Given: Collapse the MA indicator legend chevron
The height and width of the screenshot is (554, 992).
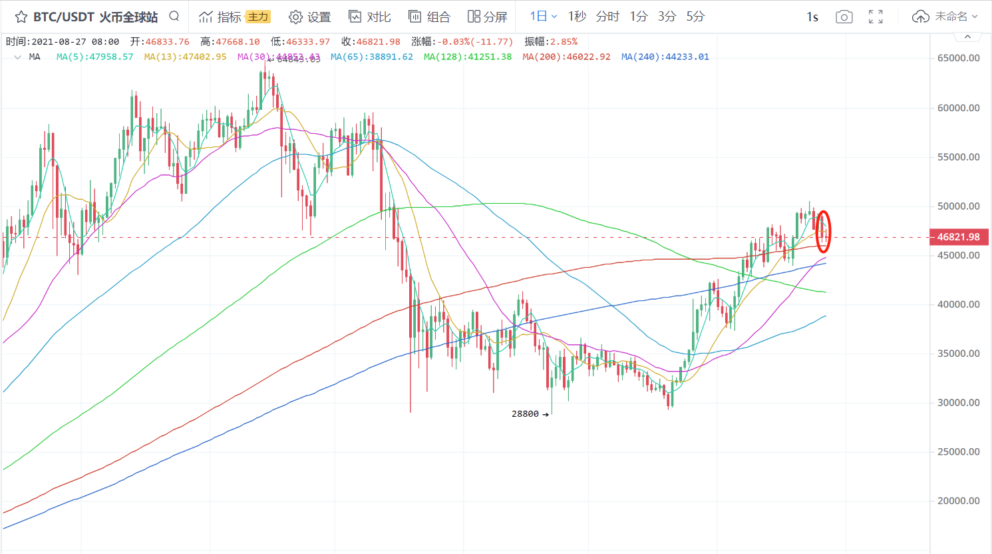Looking at the screenshot, I should pyautogui.click(x=17, y=57).
